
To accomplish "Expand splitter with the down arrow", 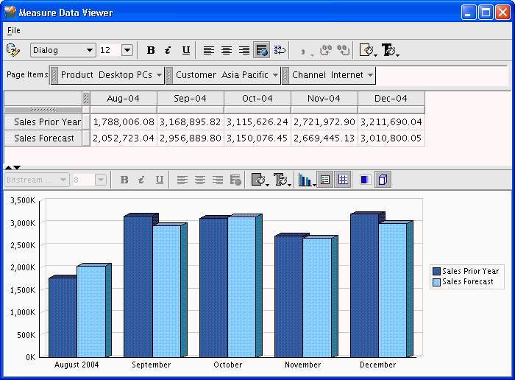I will click(17, 168).
